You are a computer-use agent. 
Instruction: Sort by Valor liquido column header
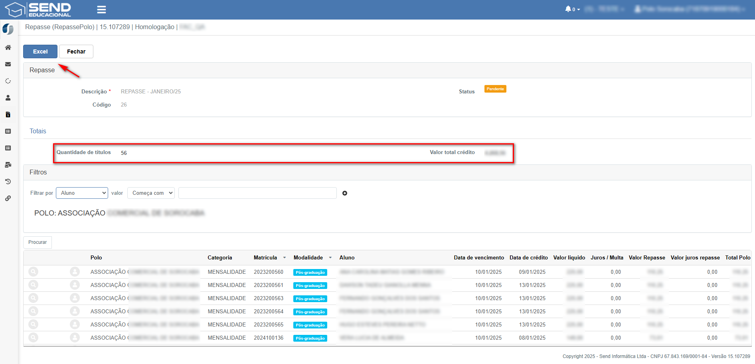coord(569,258)
